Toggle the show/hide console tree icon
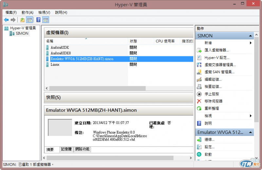 pos(29,20)
